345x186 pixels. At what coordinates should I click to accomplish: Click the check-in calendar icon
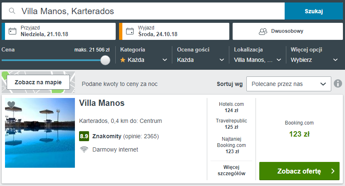pyautogui.click(x=12, y=31)
